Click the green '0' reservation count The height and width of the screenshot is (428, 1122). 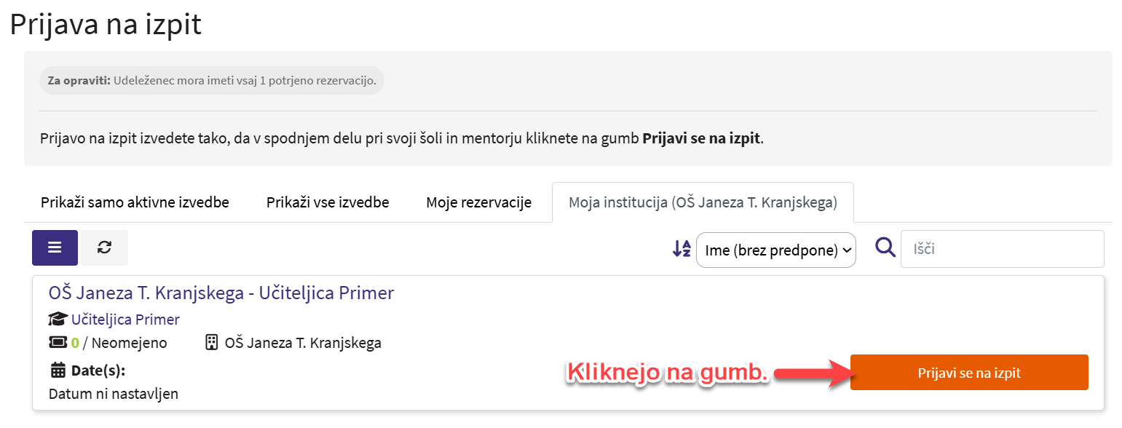tap(75, 343)
